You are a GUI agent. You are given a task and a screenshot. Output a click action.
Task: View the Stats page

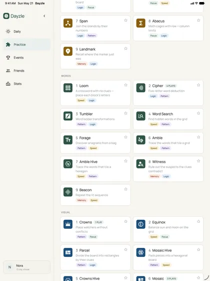27,84
